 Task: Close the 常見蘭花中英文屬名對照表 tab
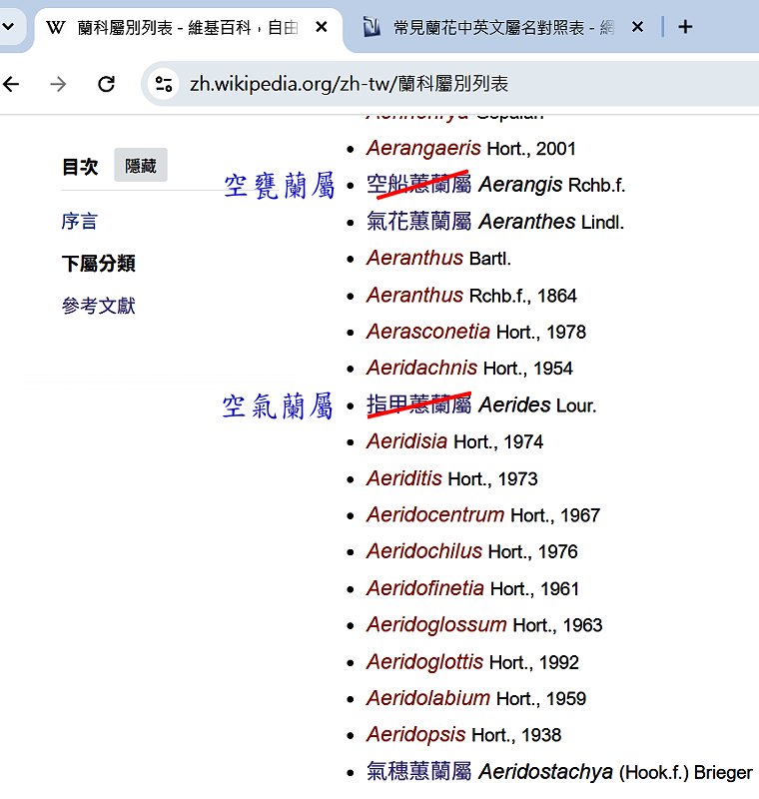[x=638, y=27]
